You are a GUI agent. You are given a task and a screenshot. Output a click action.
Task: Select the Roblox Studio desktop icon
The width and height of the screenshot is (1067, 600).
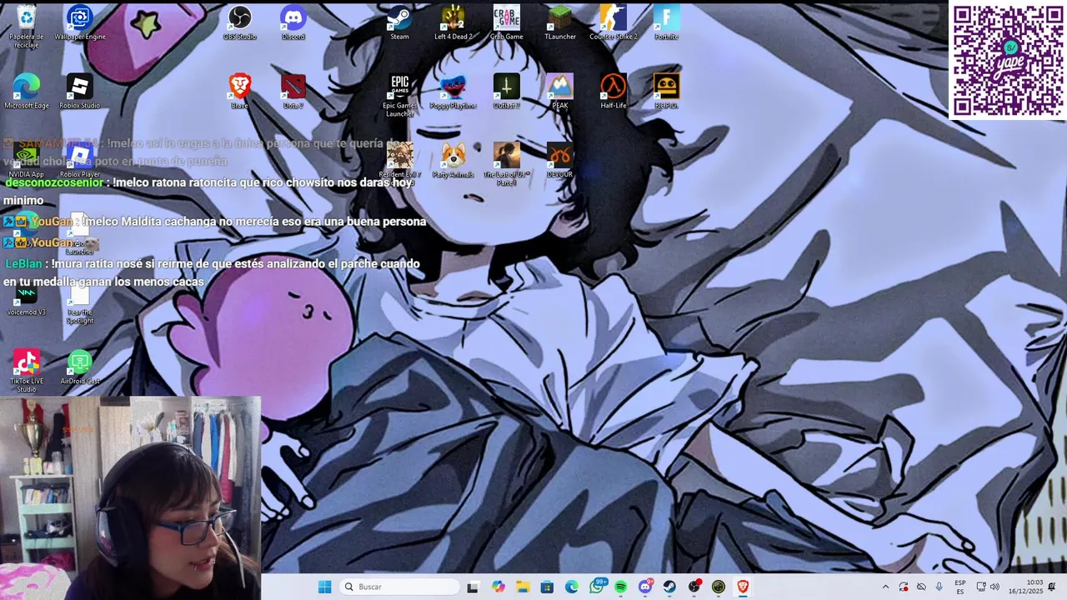(80, 92)
